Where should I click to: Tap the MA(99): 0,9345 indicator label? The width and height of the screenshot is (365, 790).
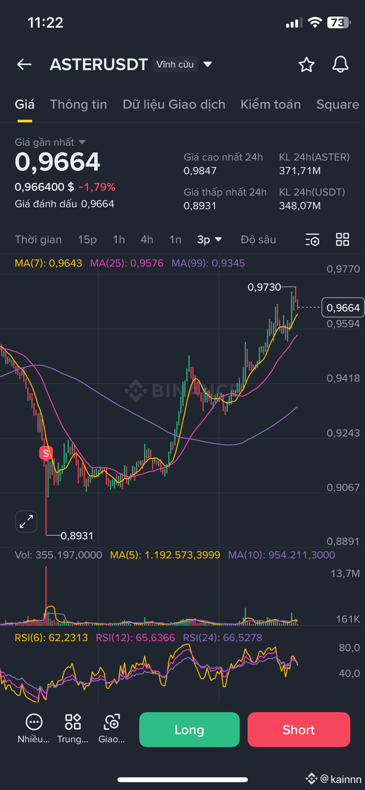point(208,263)
